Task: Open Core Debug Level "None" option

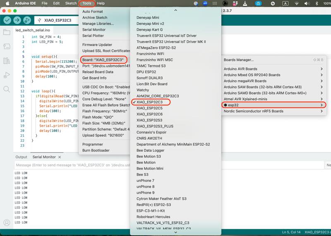Action: coord(104,99)
